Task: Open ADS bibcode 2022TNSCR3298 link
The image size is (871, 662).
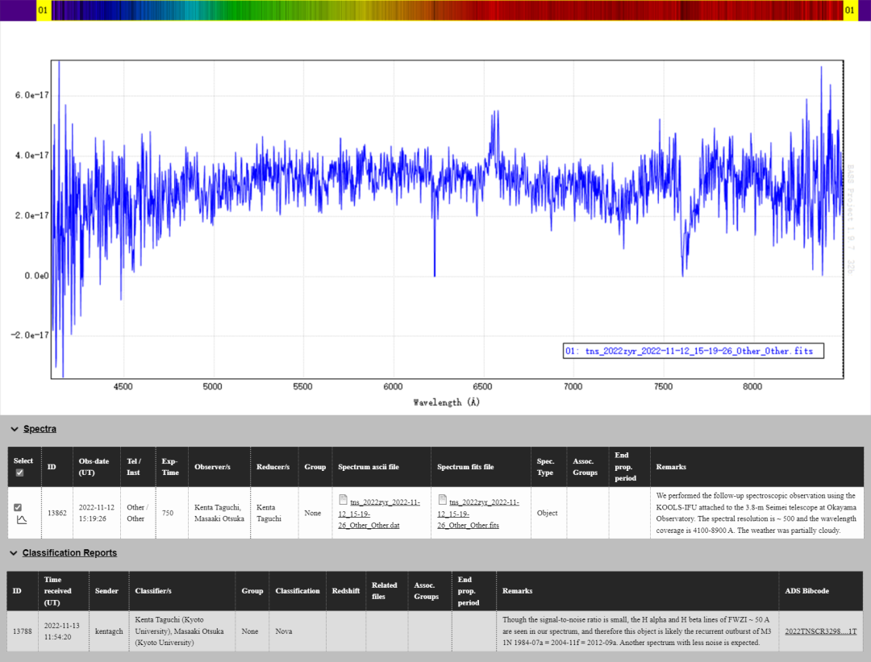Action: click(821, 631)
